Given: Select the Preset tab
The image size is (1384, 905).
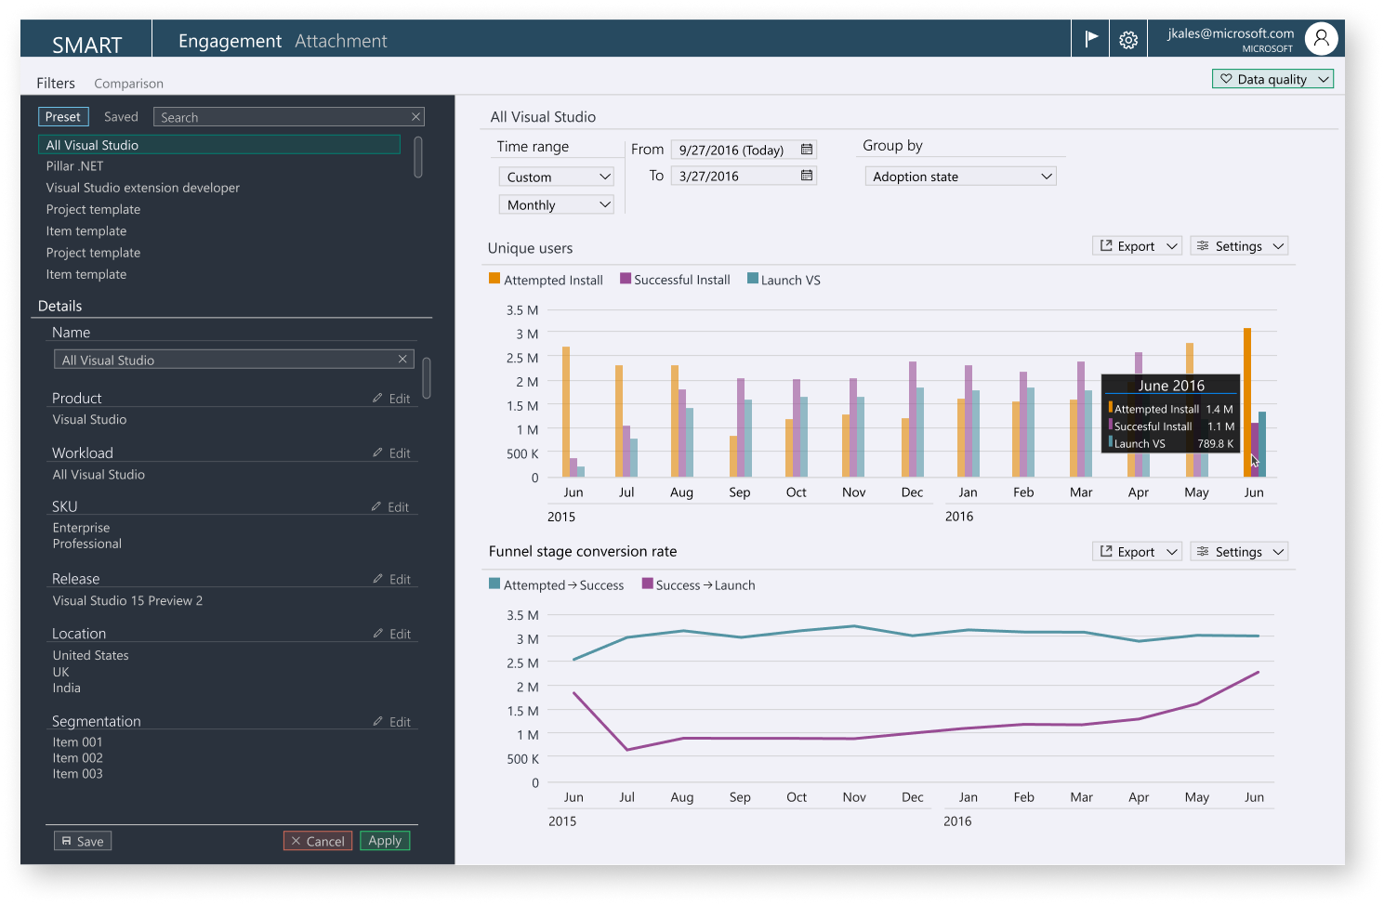Looking at the screenshot, I should pos(63,116).
